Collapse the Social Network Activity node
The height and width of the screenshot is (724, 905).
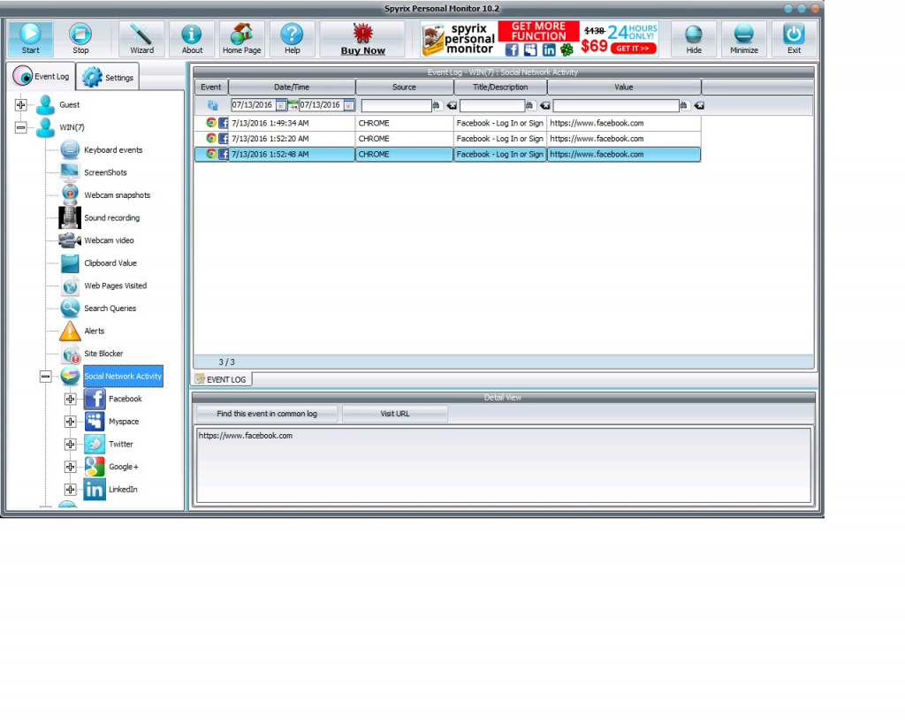[x=46, y=377]
